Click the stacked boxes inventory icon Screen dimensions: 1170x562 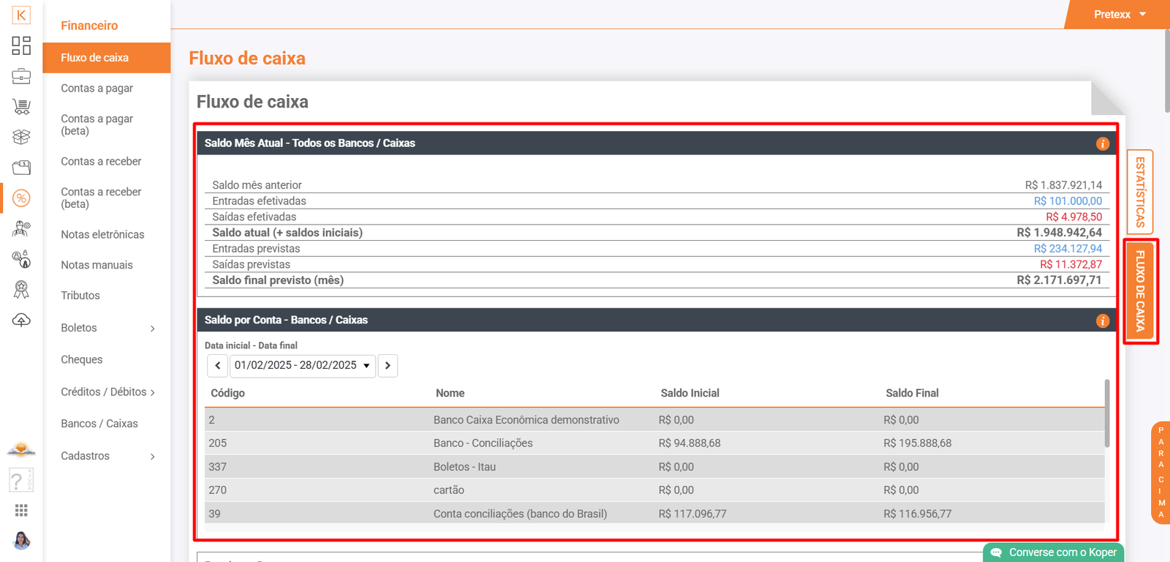21,137
